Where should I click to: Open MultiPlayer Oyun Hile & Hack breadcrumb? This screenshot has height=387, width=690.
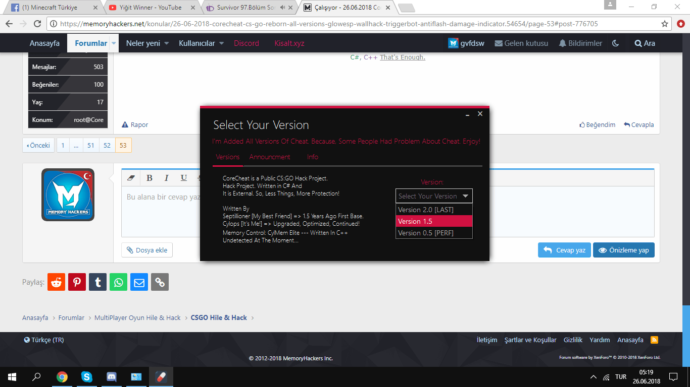[x=137, y=317]
